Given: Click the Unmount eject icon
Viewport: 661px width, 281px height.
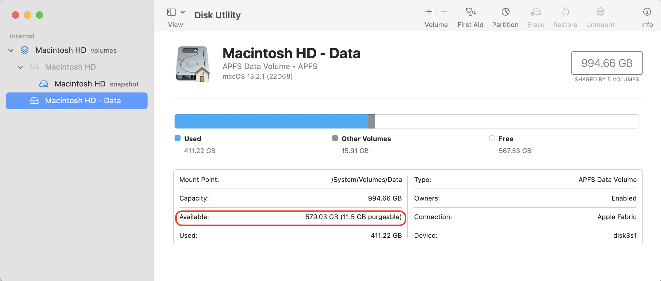Looking at the screenshot, I should tap(600, 12).
